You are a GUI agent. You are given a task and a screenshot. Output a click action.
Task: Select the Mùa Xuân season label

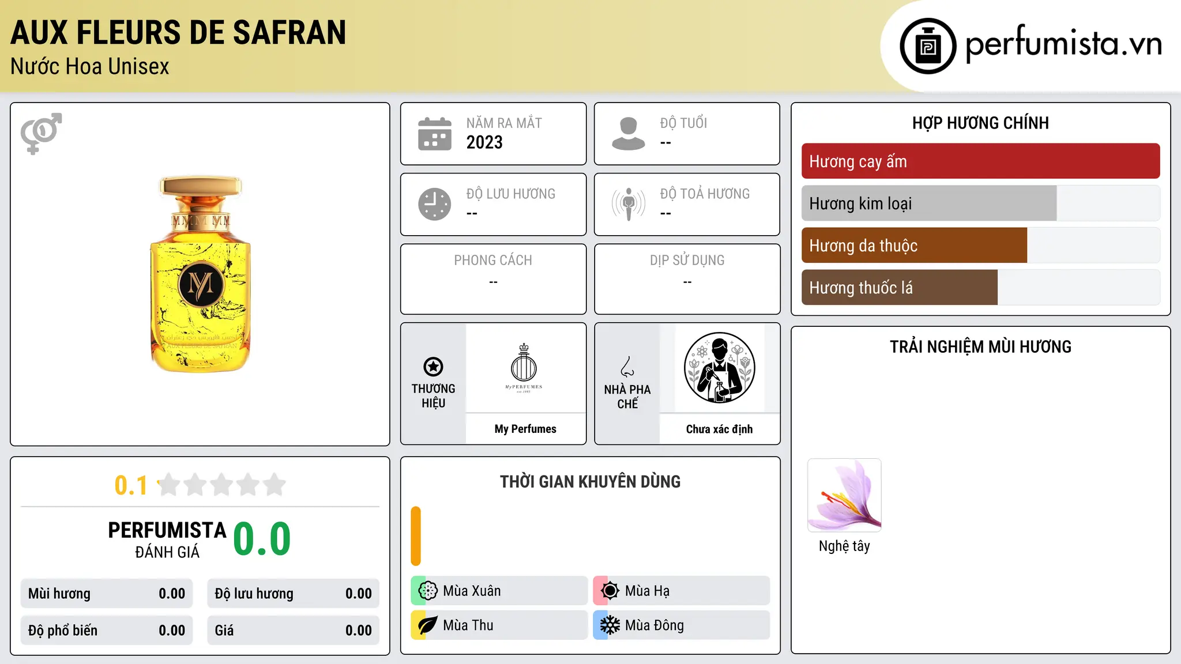pos(472,591)
